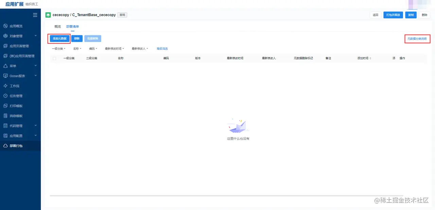Open the 最新修改人 filter dropdown

tap(140, 49)
